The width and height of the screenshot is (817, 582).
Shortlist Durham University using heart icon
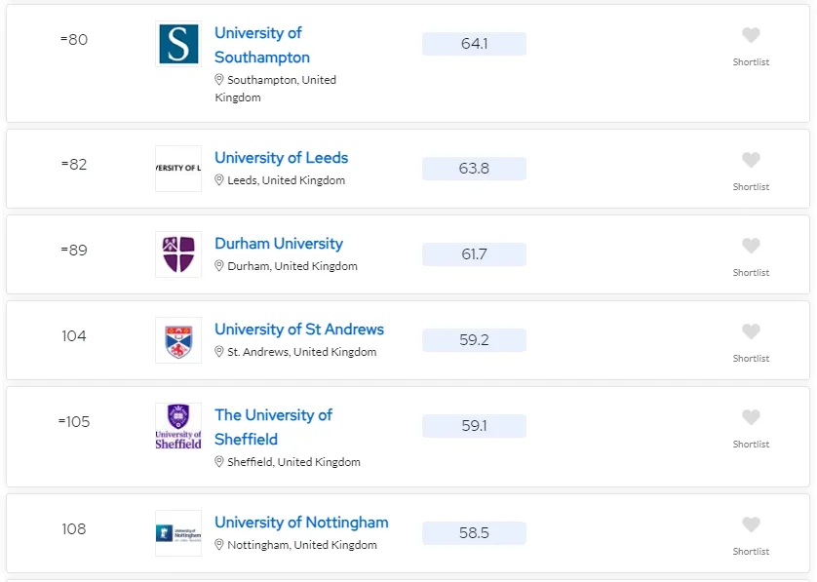751,247
